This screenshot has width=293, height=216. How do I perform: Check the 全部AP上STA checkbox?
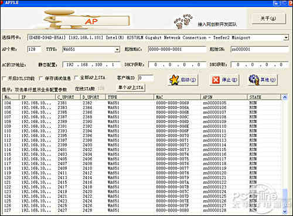[x=76, y=78]
